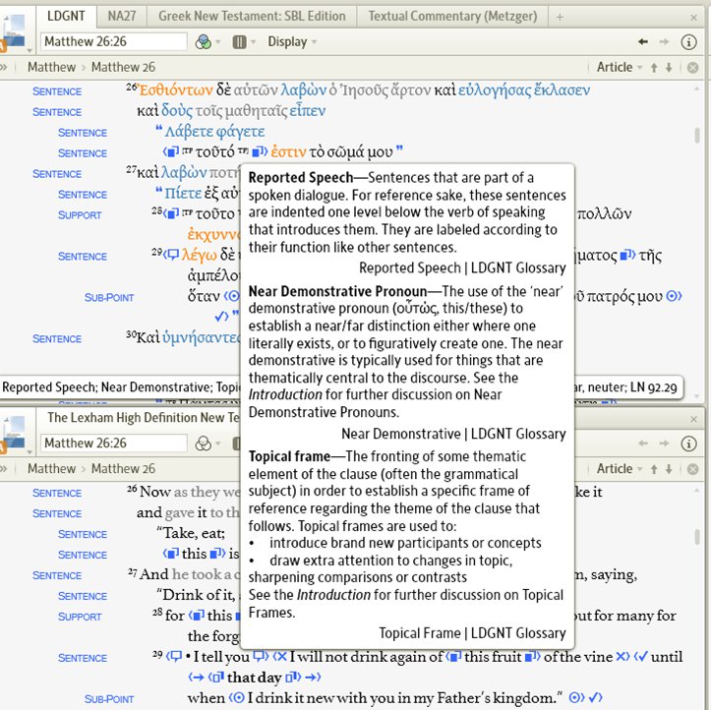Open the Lexham High Definition New Testament tab

click(143, 418)
